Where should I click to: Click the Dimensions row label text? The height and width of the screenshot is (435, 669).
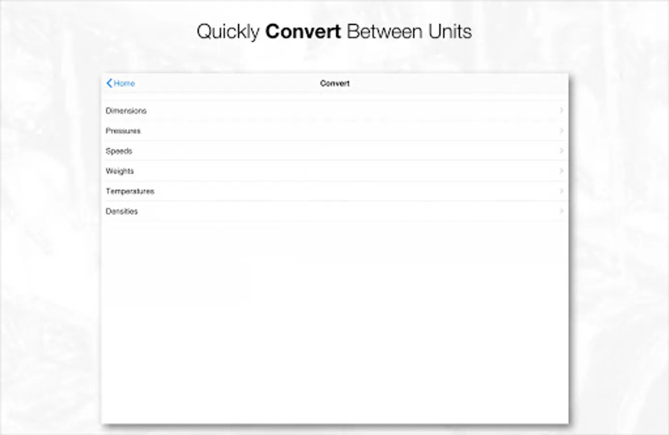pyautogui.click(x=126, y=110)
